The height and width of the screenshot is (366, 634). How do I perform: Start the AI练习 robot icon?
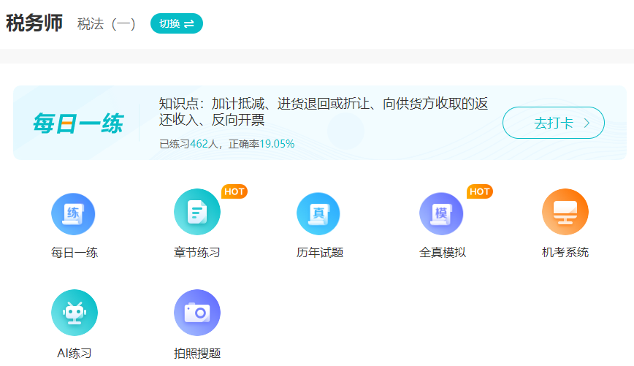point(74,313)
